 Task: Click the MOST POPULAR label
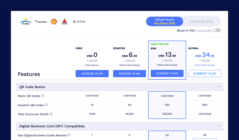pos(160,44)
